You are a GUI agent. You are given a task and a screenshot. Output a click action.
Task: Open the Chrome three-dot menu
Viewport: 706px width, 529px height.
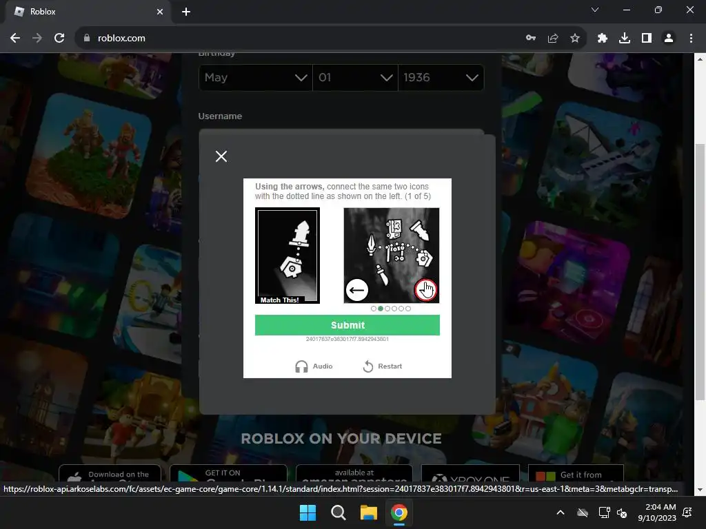(691, 39)
